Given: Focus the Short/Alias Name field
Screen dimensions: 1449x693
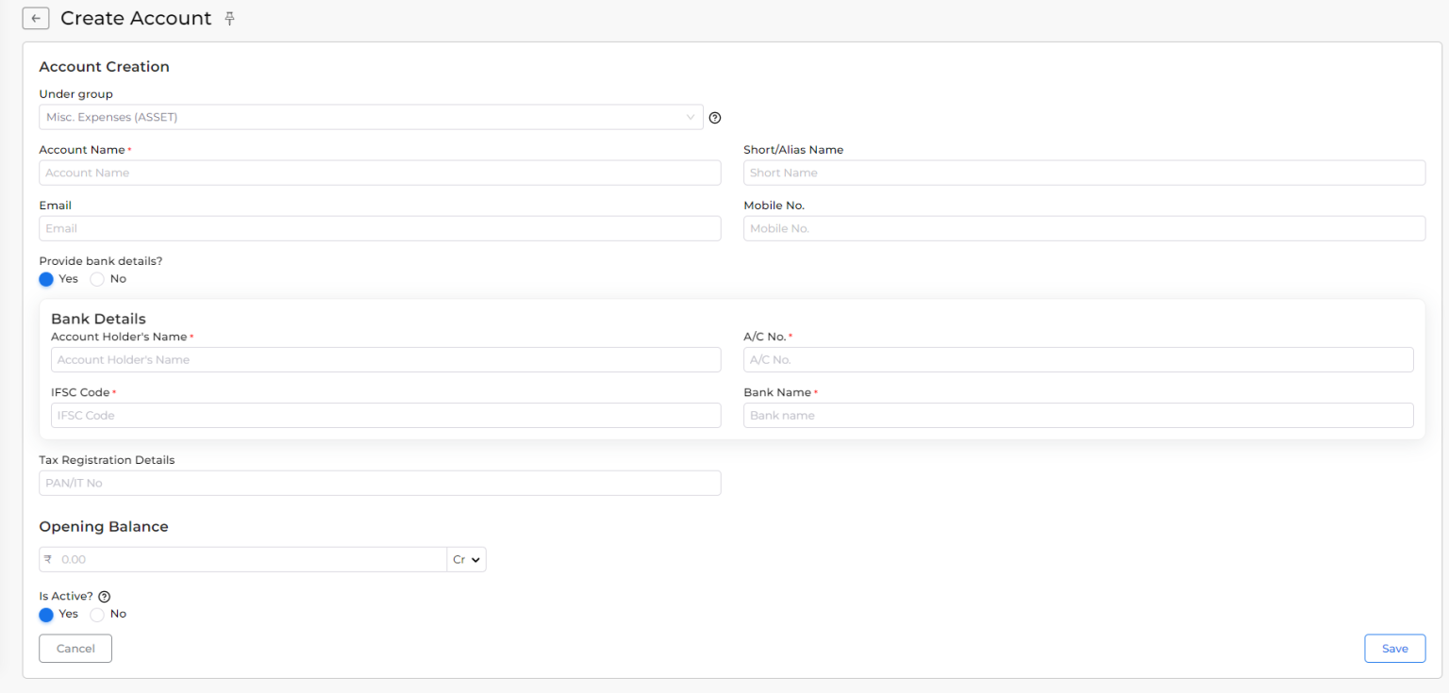Looking at the screenshot, I should [1084, 173].
